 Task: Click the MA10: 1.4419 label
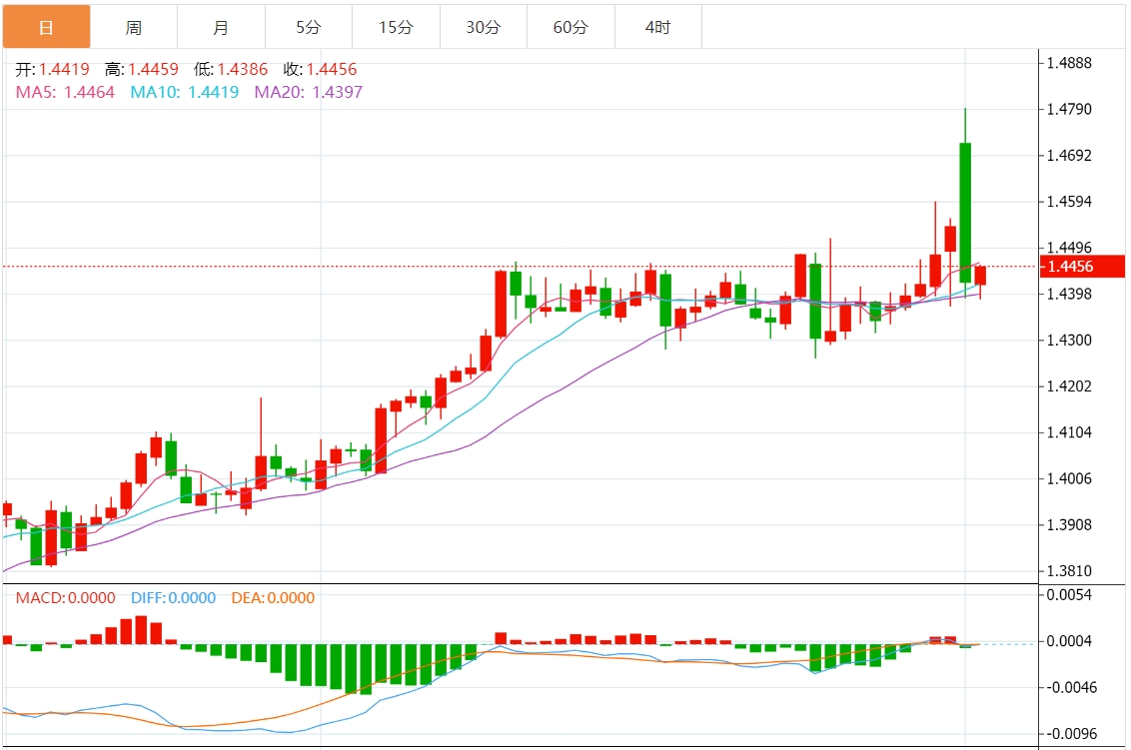coord(185,92)
